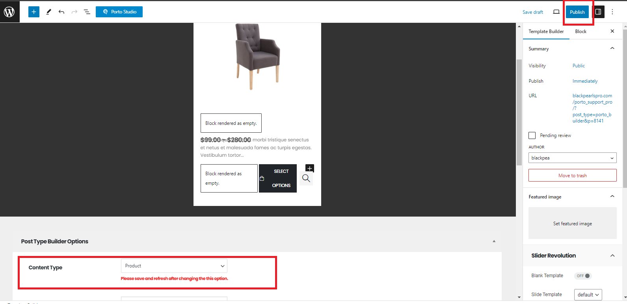
Task: Open the Slide Template default dropdown
Action: coord(588,295)
